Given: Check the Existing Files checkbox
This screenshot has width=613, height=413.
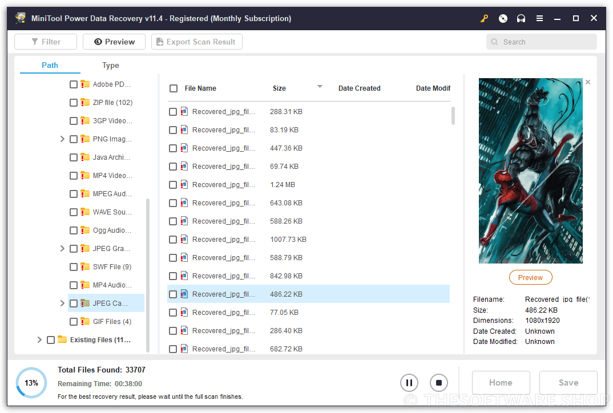Looking at the screenshot, I should coord(51,340).
